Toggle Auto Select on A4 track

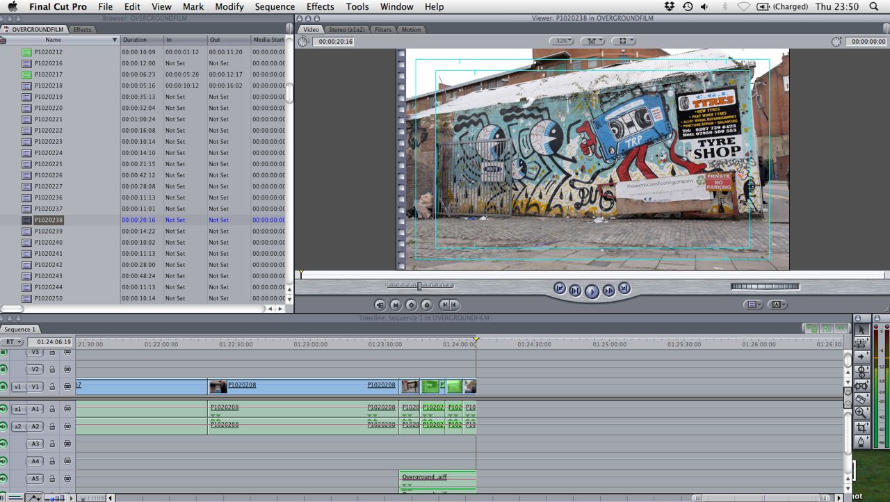point(67,461)
